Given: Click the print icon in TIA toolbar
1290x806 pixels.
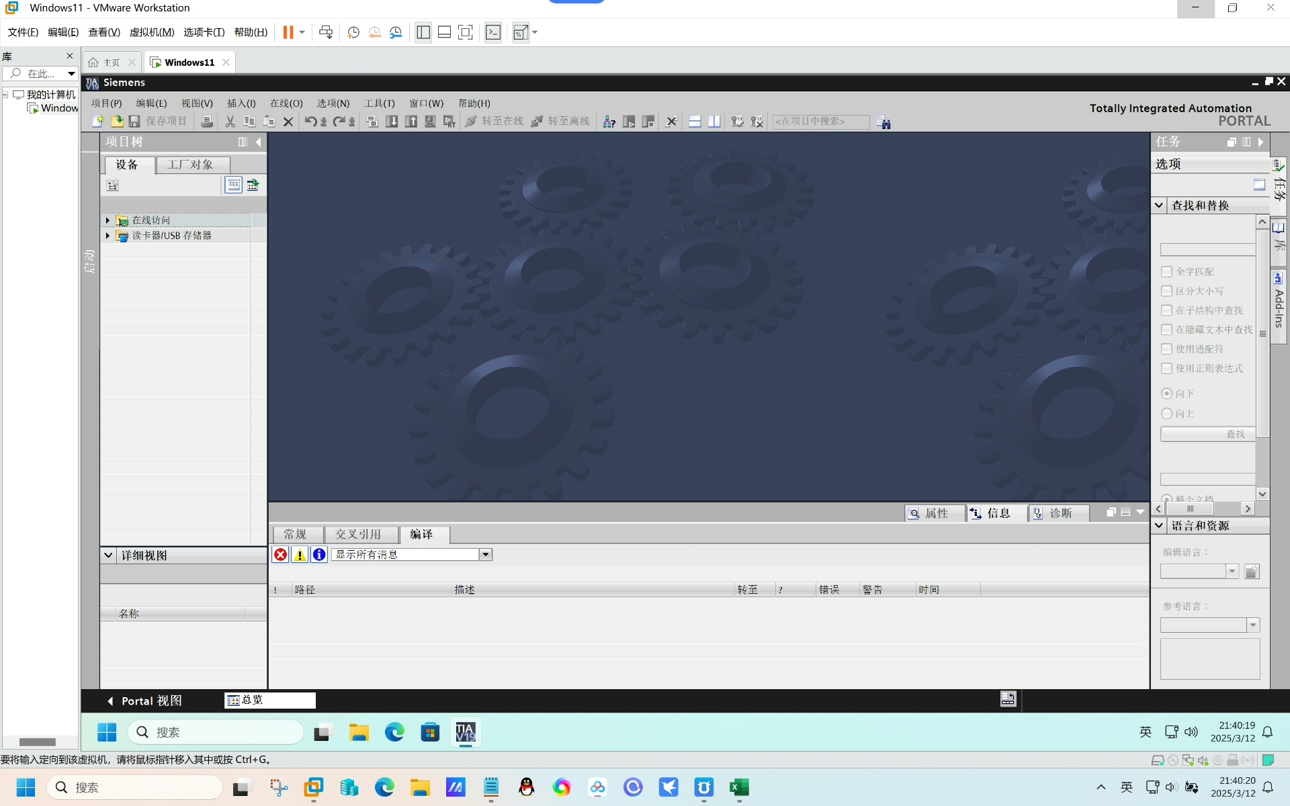Looking at the screenshot, I should [x=207, y=122].
